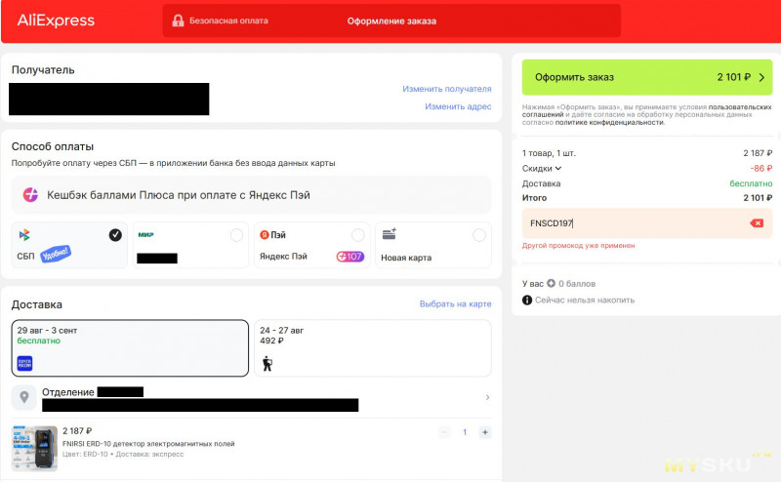
Task: Click the product price 2 187 ₽ in item row
Action: point(77,430)
